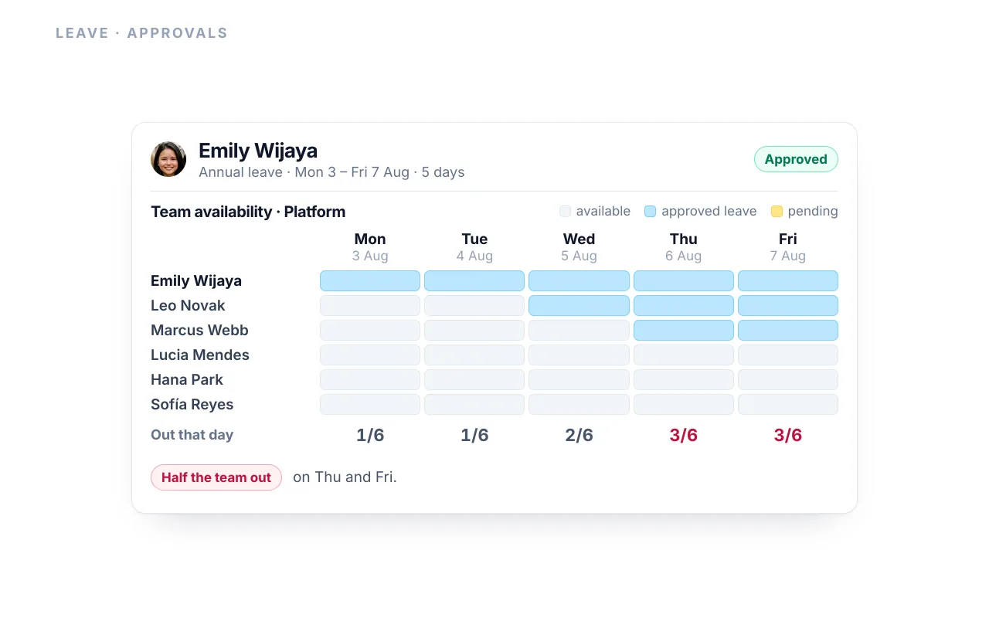
Task: Click Sofía Reyes's Wednesday available cell
Action: pos(579,404)
